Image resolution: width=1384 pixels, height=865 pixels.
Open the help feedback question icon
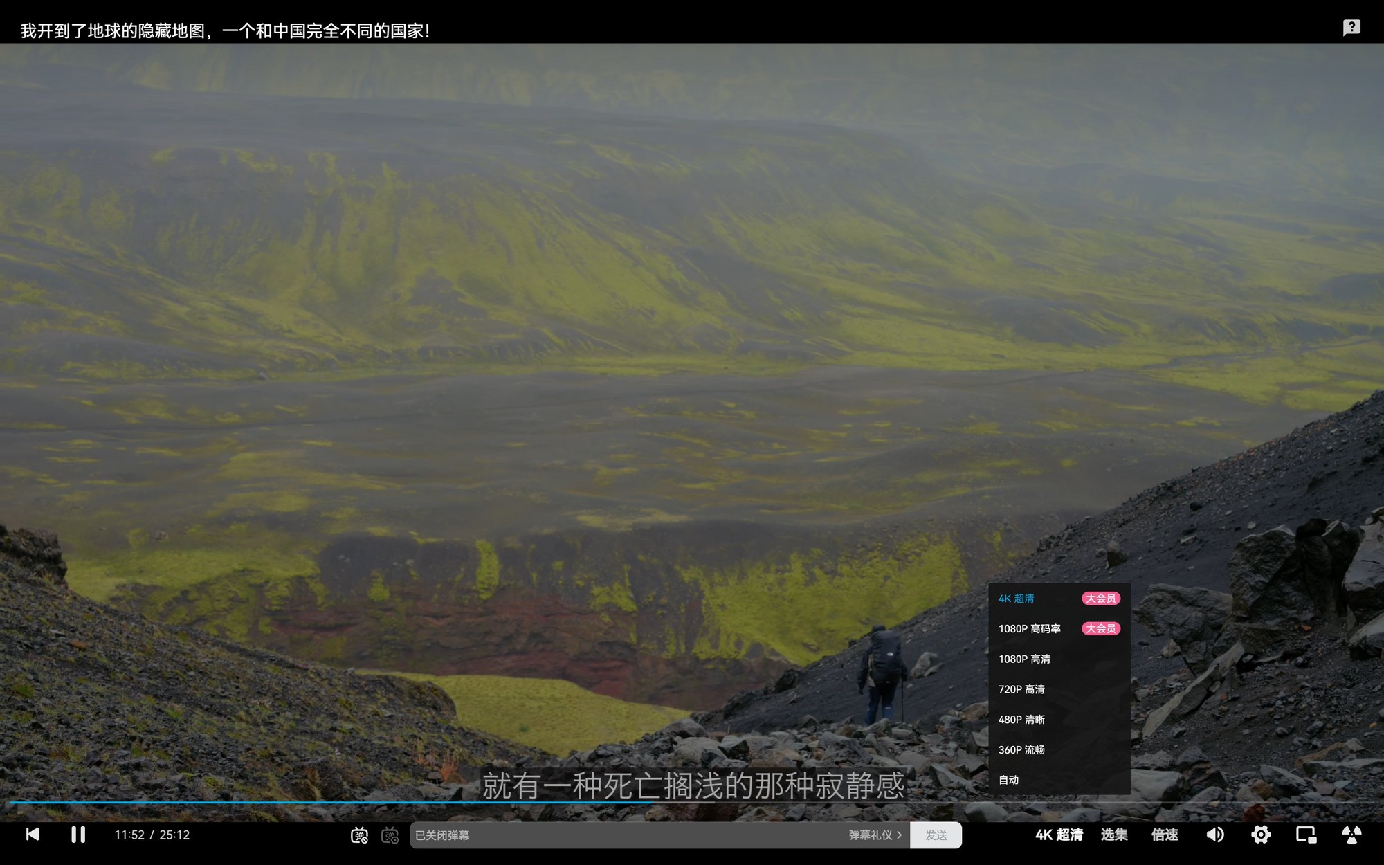pyautogui.click(x=1351, y=28)
